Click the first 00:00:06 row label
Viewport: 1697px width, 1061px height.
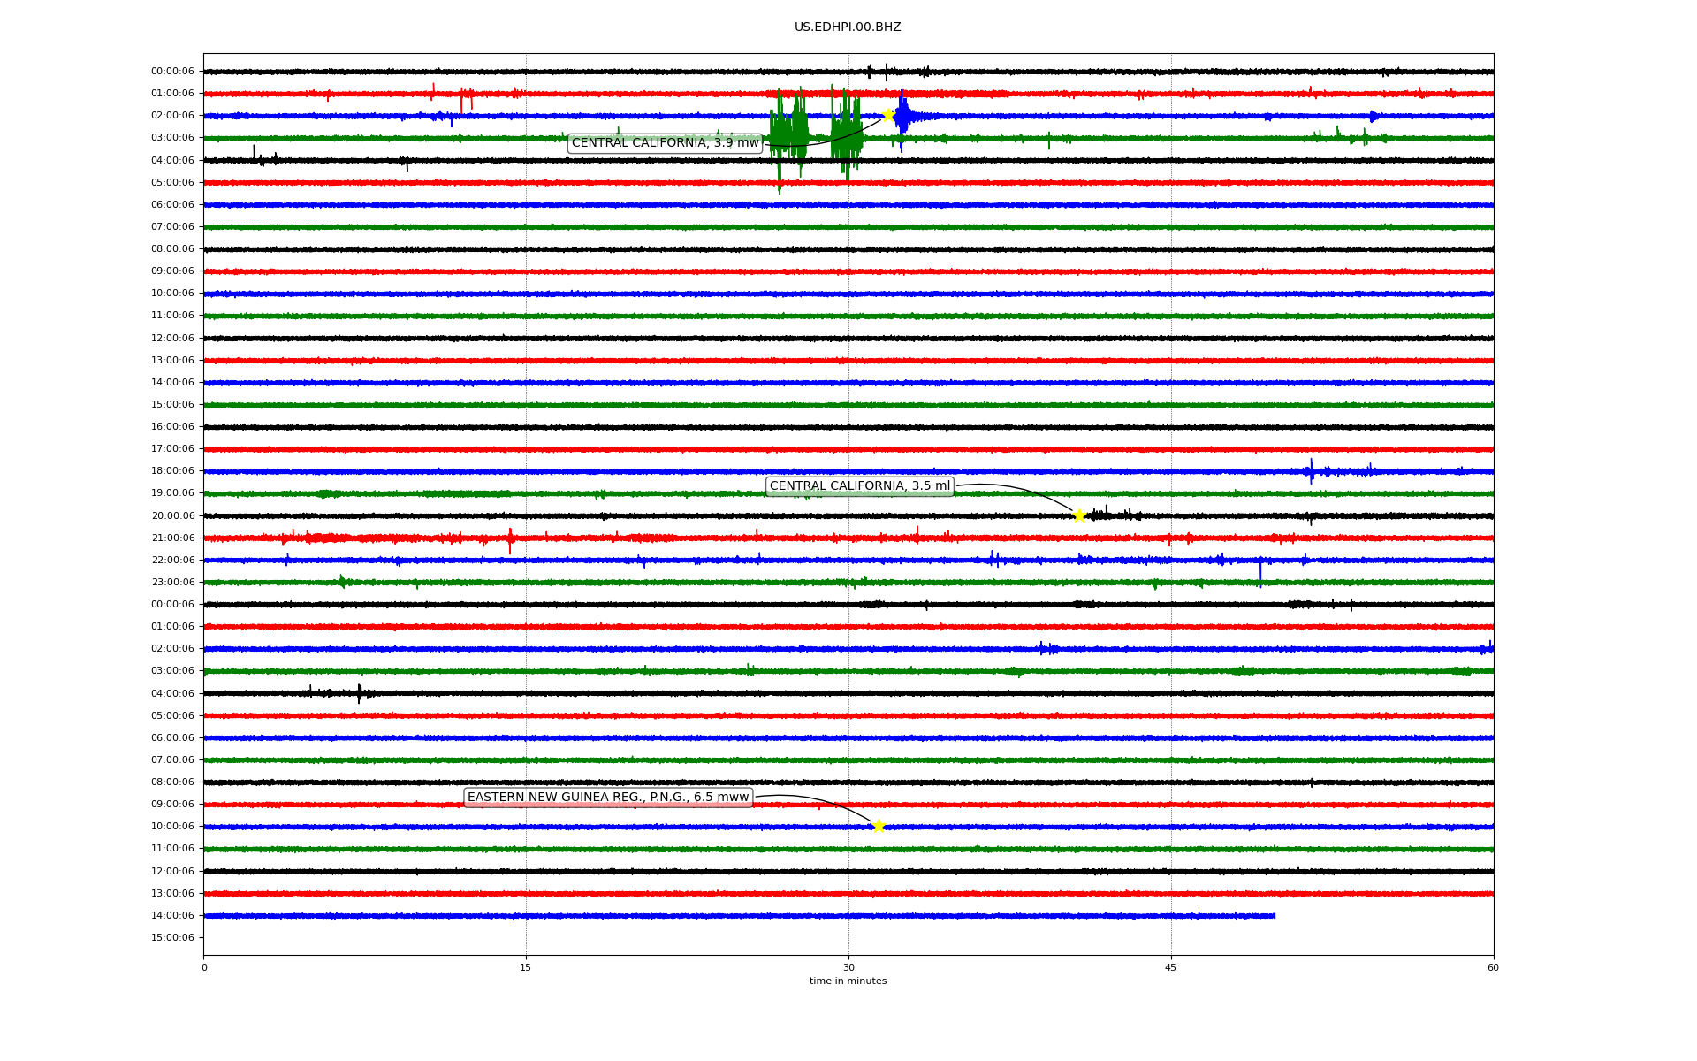click(x=172, y=72)
